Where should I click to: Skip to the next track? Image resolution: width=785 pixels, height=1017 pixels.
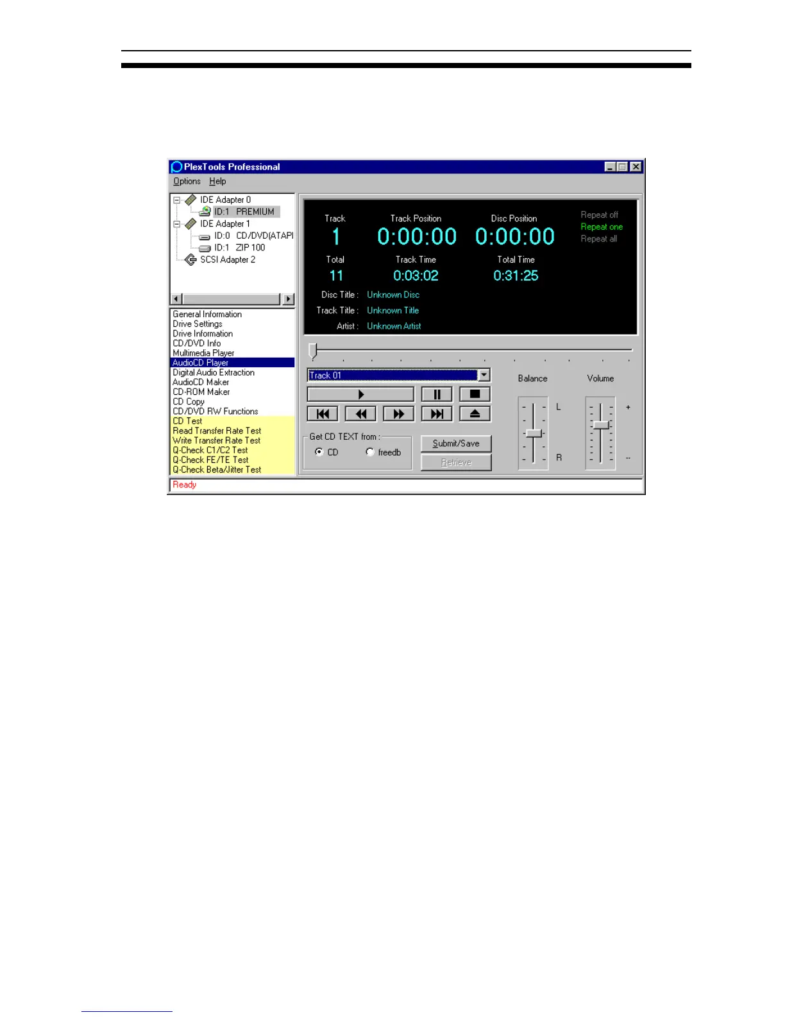[437, 414]
